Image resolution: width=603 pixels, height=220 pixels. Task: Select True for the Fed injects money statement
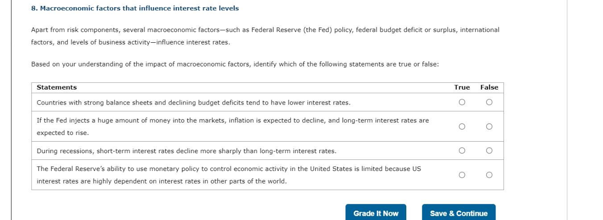click(x=462, y=126)
